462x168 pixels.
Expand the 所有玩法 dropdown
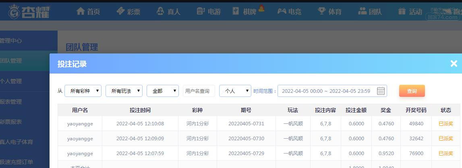[x=124, y=91]
